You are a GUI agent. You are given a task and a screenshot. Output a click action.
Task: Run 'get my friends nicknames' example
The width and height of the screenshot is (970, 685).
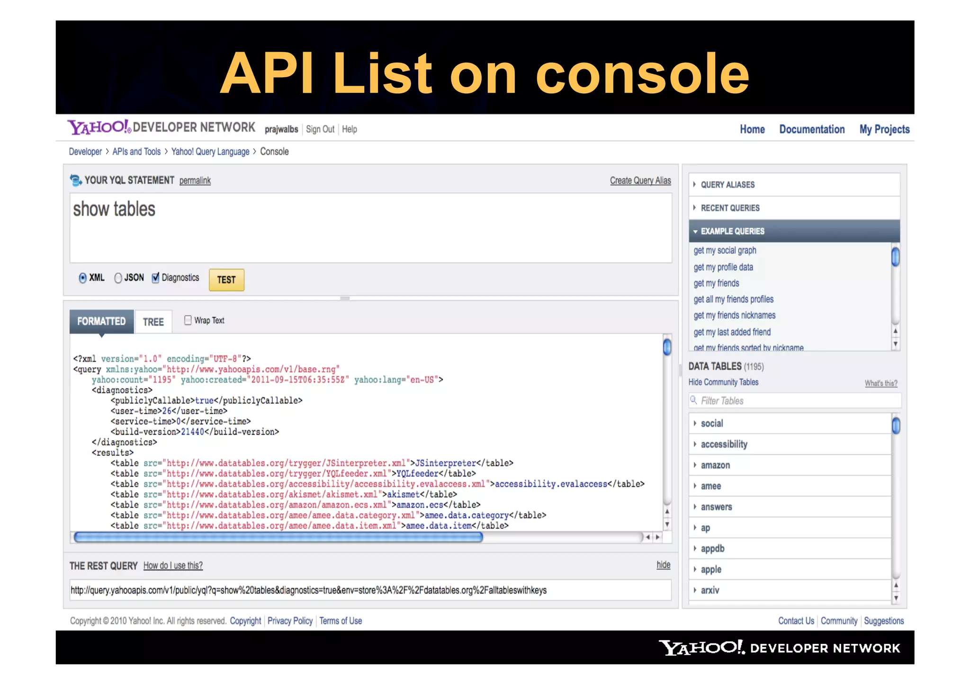pos(735,315)
